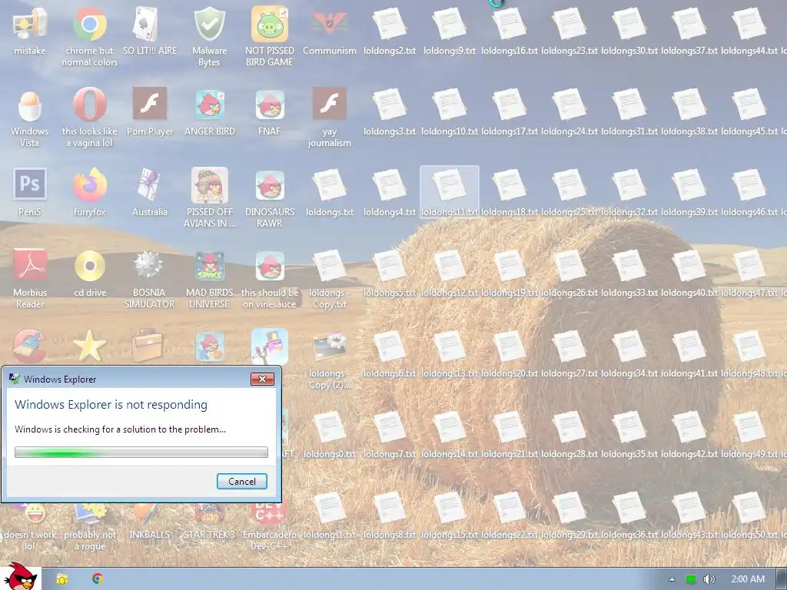Select the Photoshop 'Ps' icon
787x590 pixels.
click(x=30, y=185)
